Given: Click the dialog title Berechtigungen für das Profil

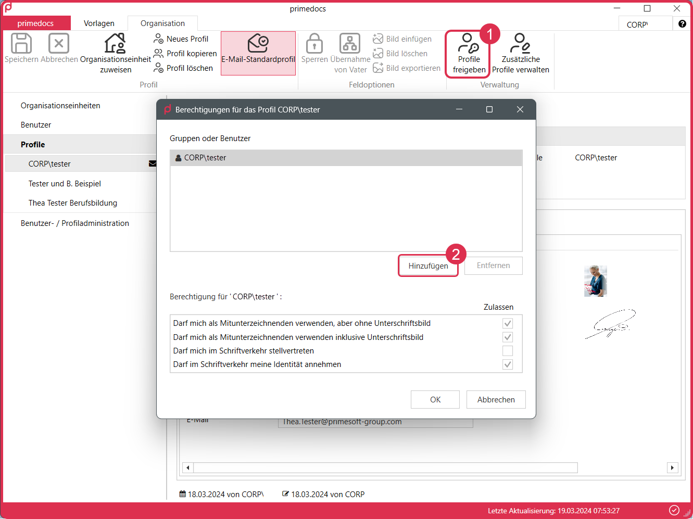Looking at the screenshot, I should 248,110.
